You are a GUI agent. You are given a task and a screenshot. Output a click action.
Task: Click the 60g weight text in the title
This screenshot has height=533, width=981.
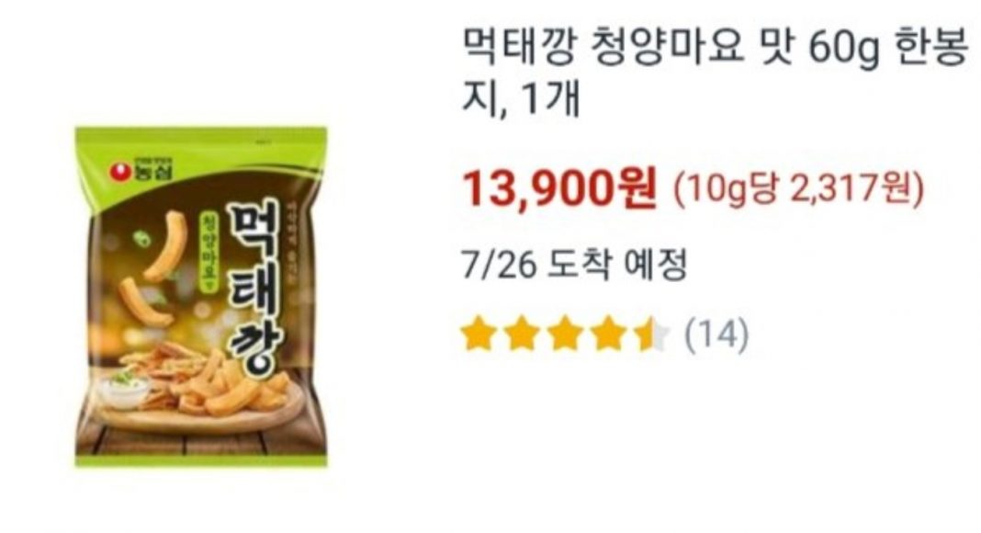pyautogui.click(x=845, y=50)
